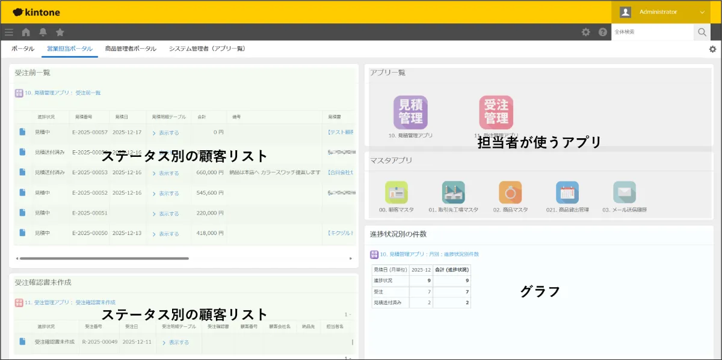Open the help question mark icon
The height and width of the screenshot is (360, 722).
(602, 32)
